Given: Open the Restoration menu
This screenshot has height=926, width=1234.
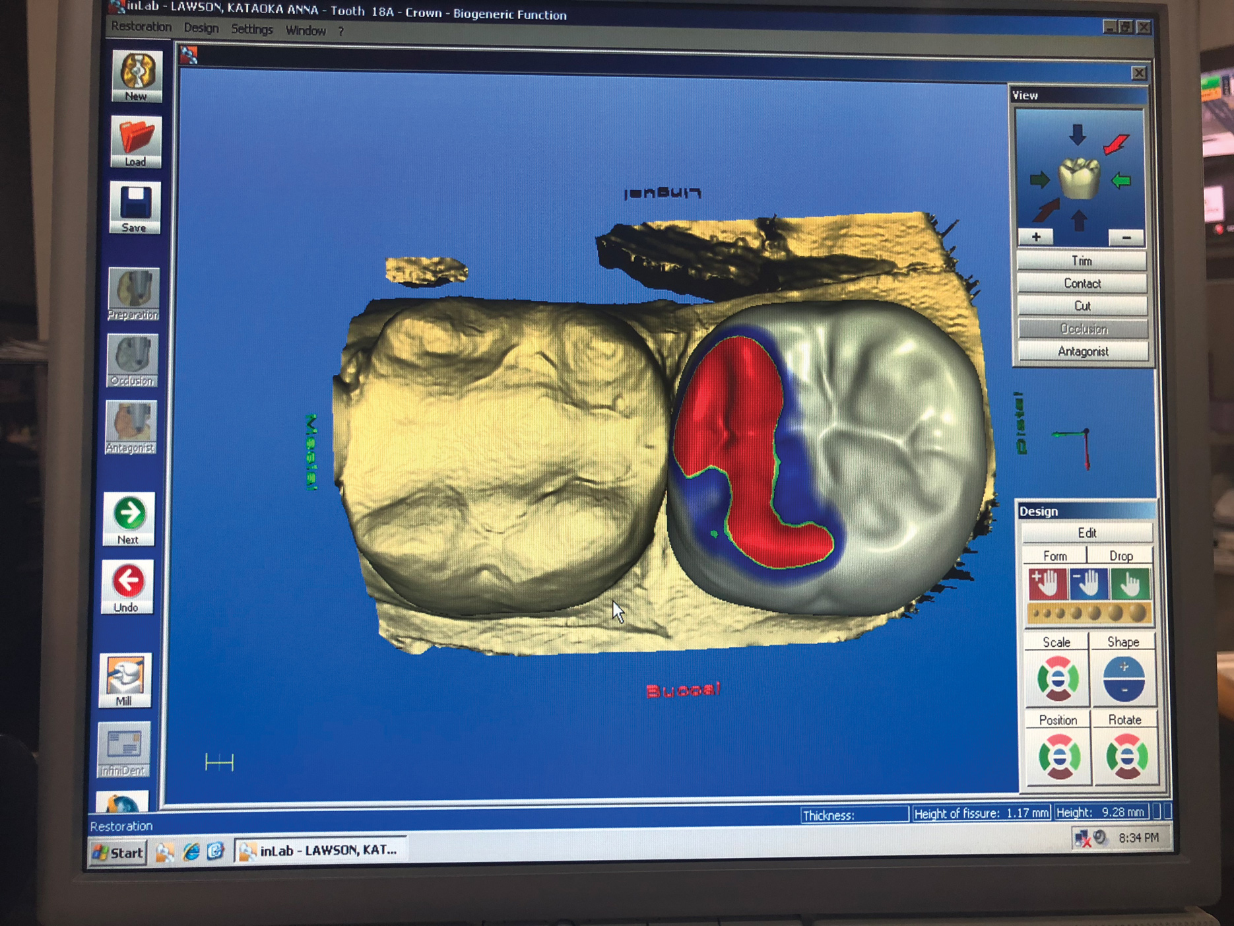Looking at the screenshot, I should (141, 27).
